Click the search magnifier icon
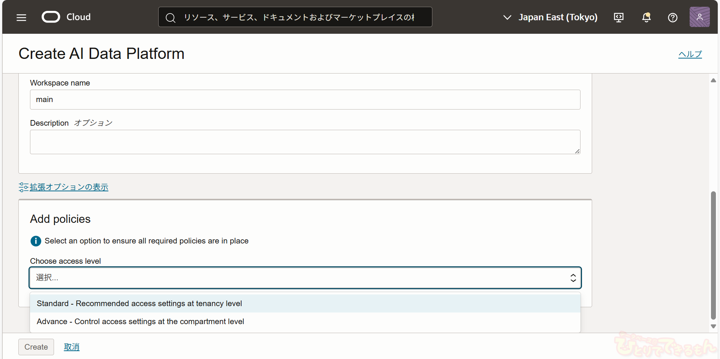The height and width of the screenshot is (359, 720). 171,18
